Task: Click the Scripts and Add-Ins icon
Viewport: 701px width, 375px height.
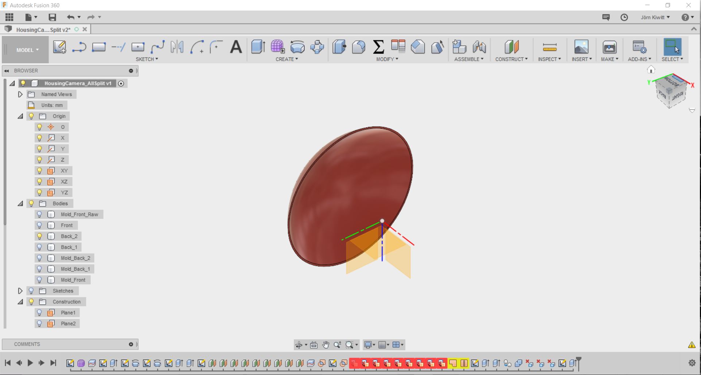Action: pyautogui.click(x=639, y=47)
